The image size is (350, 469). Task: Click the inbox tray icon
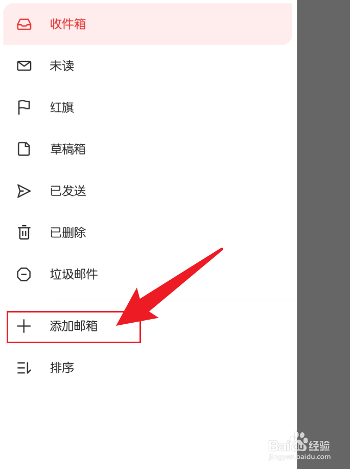pos(24,24)
